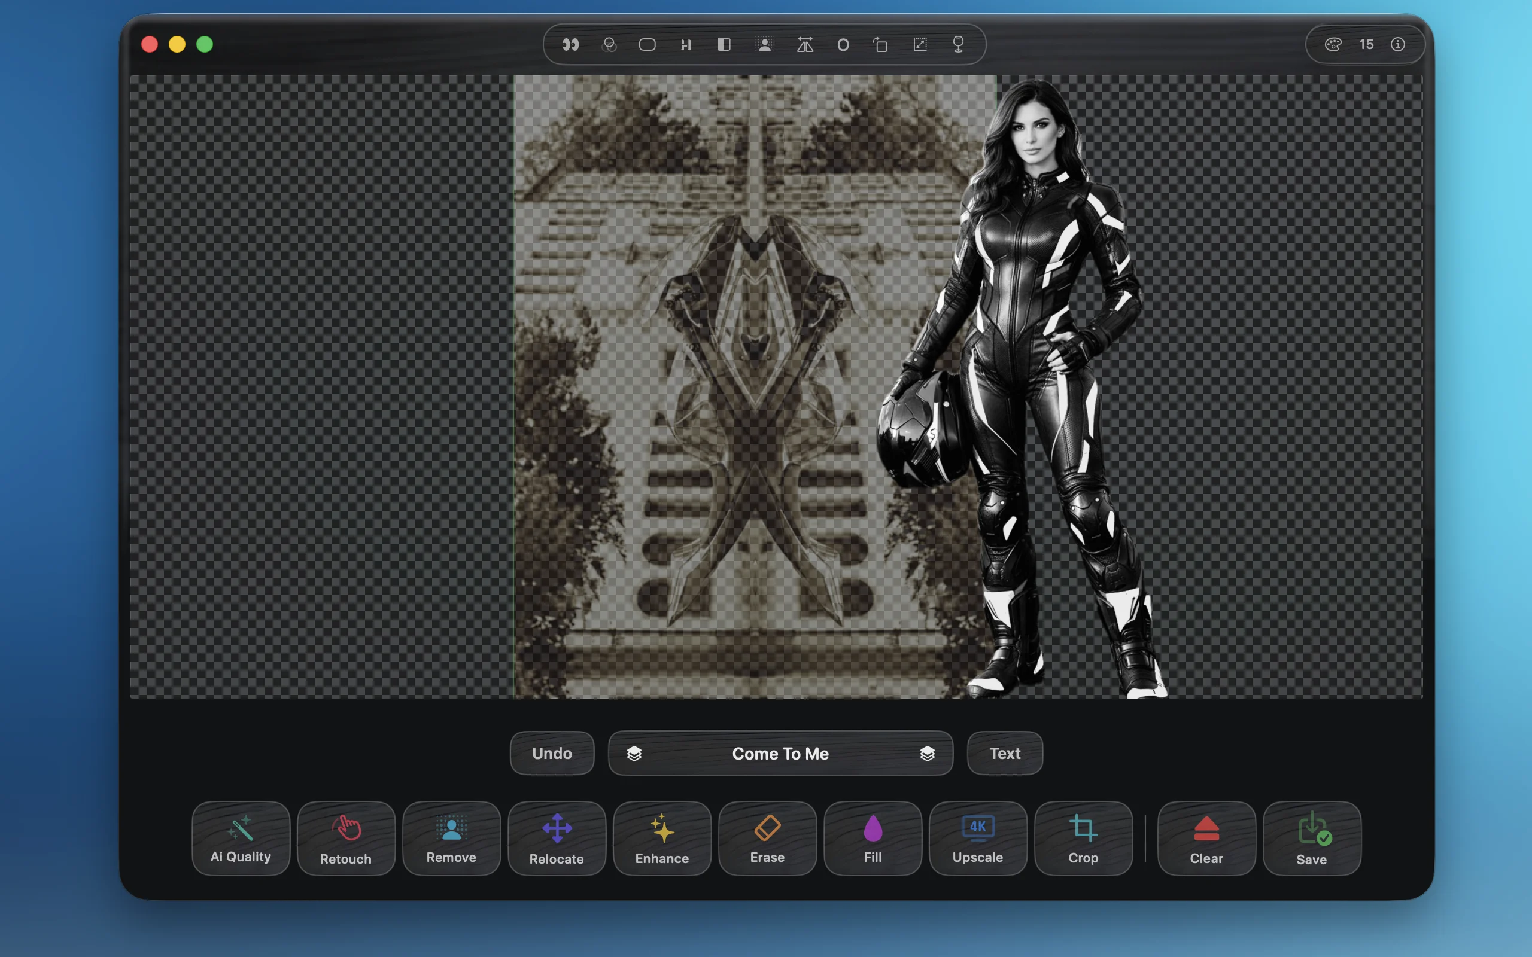
Task: Toggle the circle shape icon in toolbar
Action: [843, 44]
